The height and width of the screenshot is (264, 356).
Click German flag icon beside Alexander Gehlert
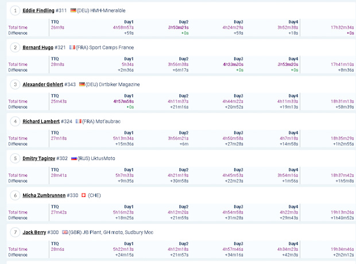click(x=82, y=84)
